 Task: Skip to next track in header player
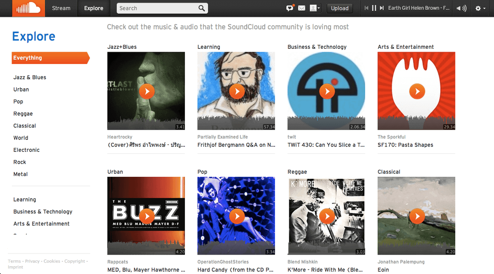pyautogui.click(x=382, y=8)
